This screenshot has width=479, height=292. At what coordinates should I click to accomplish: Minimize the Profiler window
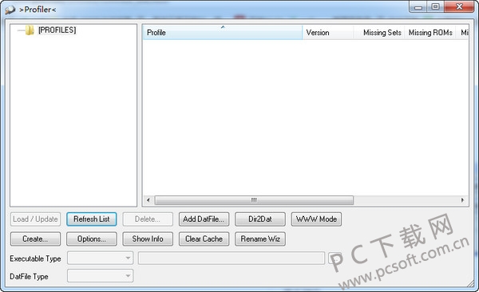pos(418,6)
